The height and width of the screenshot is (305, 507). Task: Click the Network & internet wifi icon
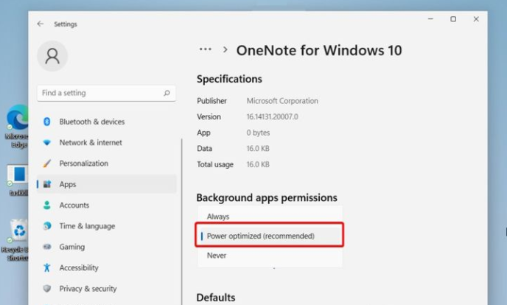(47, 142)
